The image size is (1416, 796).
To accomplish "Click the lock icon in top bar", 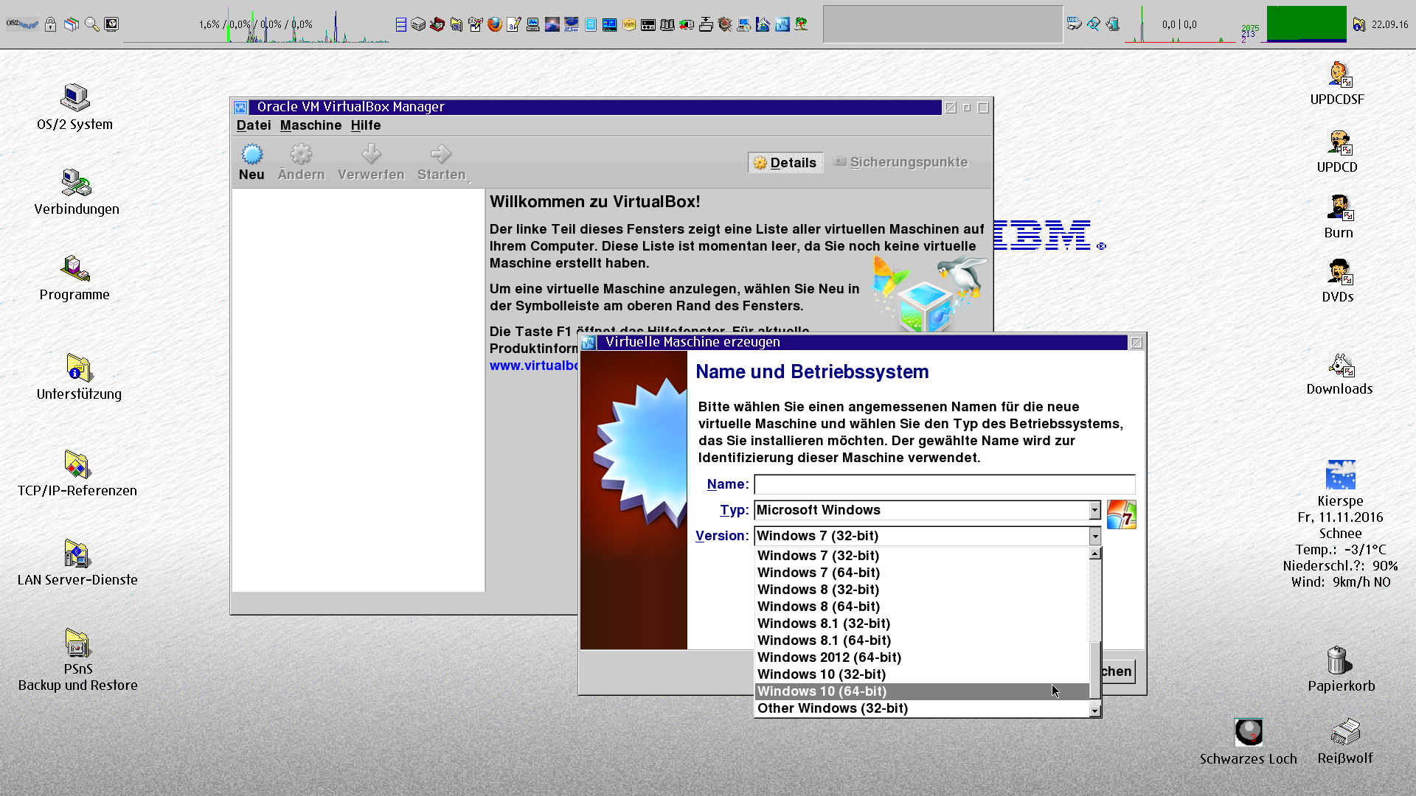I will (x=50, y=24).
